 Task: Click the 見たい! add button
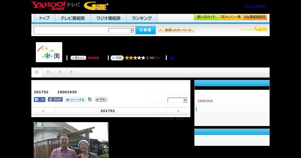coord(78,58)
